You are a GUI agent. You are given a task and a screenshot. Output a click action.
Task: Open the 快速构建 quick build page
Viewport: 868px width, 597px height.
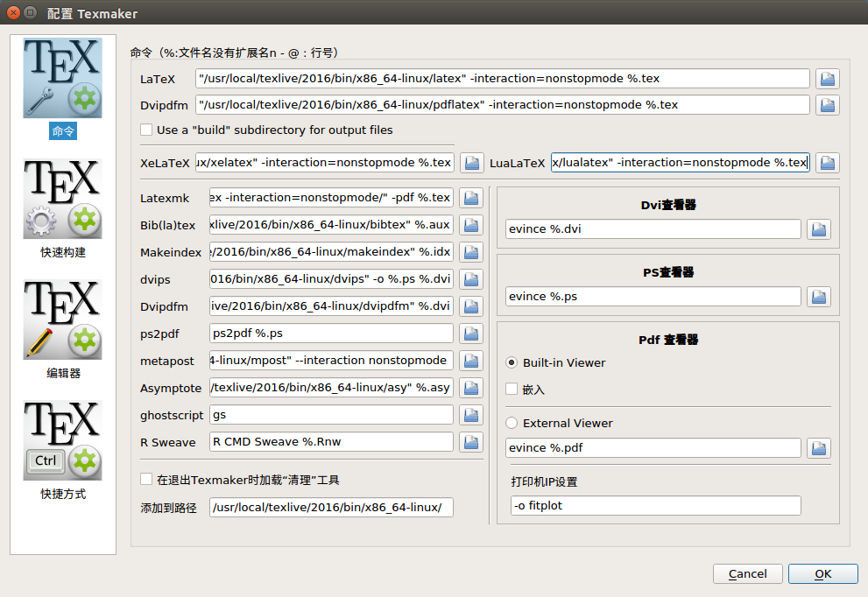[x=62, y=209]
